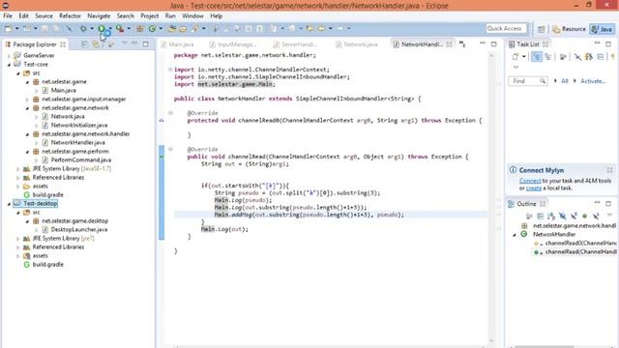Click the green dot Hide Local Types icon in Outline

click(x=584, y=216)
